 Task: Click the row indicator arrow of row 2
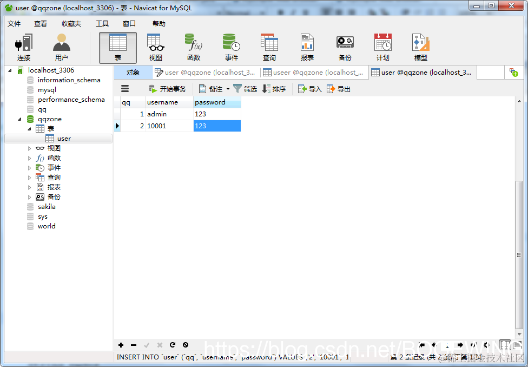pyautogui.click(x=117, y=126)
